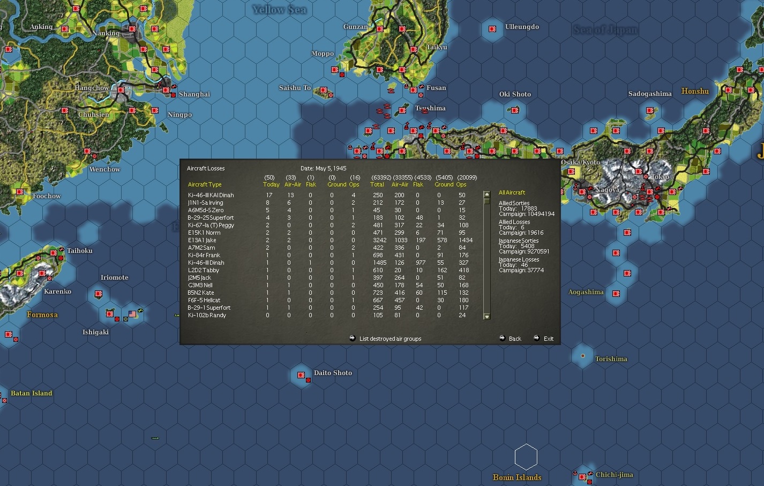Viewport: 764px width, 486px height.
Task: Click the arrow icon beside Back
Action: click(502, 338)
